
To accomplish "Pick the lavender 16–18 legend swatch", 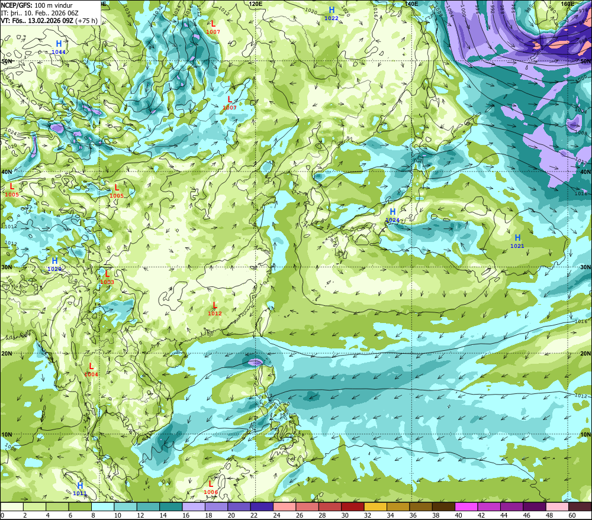I will [x=194, y=506].
